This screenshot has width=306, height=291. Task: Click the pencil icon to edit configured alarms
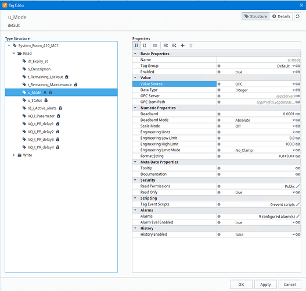298,217
